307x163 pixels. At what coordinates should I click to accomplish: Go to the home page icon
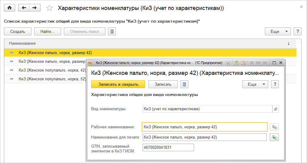click(x=9, y=8)
